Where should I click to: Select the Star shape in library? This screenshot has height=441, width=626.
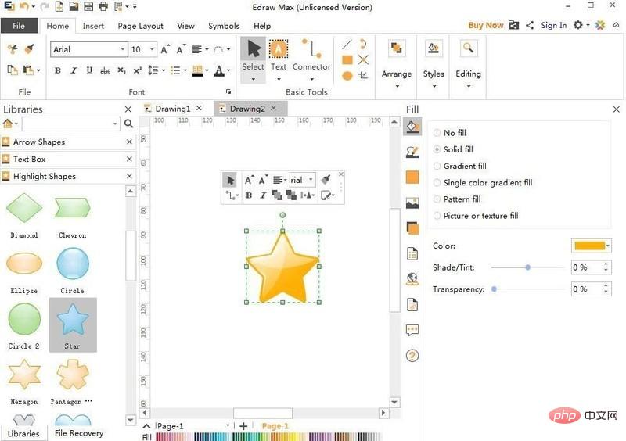tap(73, 324)
